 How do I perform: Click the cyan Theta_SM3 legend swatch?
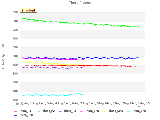pyautogui.click(x=128, y=111)
